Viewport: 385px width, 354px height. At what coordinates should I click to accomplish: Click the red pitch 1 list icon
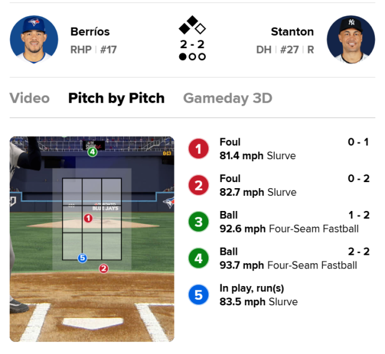pos(199,148)
